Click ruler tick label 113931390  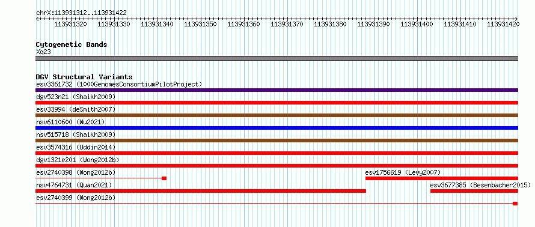point(374,24)
